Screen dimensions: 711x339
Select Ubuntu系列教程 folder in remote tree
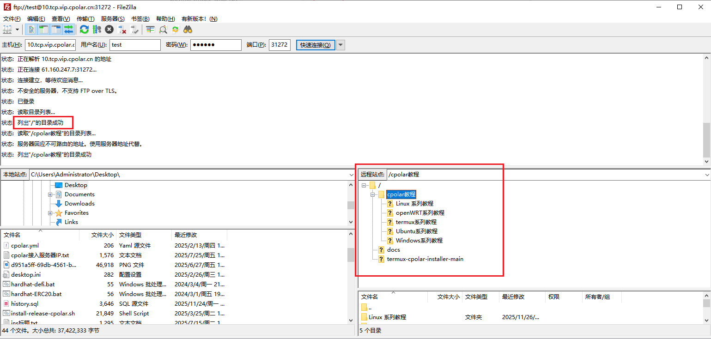point(416,231)
